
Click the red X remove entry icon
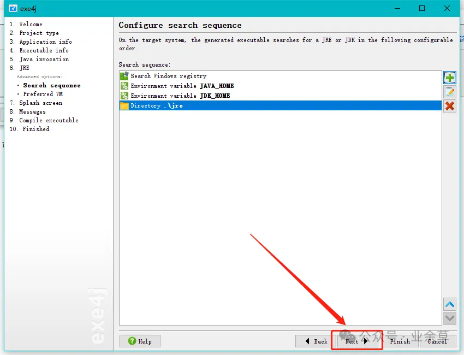(x=449, y=106)
